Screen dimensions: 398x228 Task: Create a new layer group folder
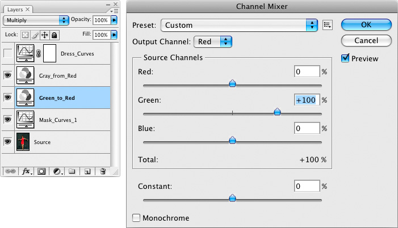[x=72, y=171]
